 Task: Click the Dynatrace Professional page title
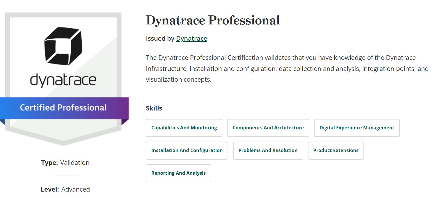click(213, 20)
